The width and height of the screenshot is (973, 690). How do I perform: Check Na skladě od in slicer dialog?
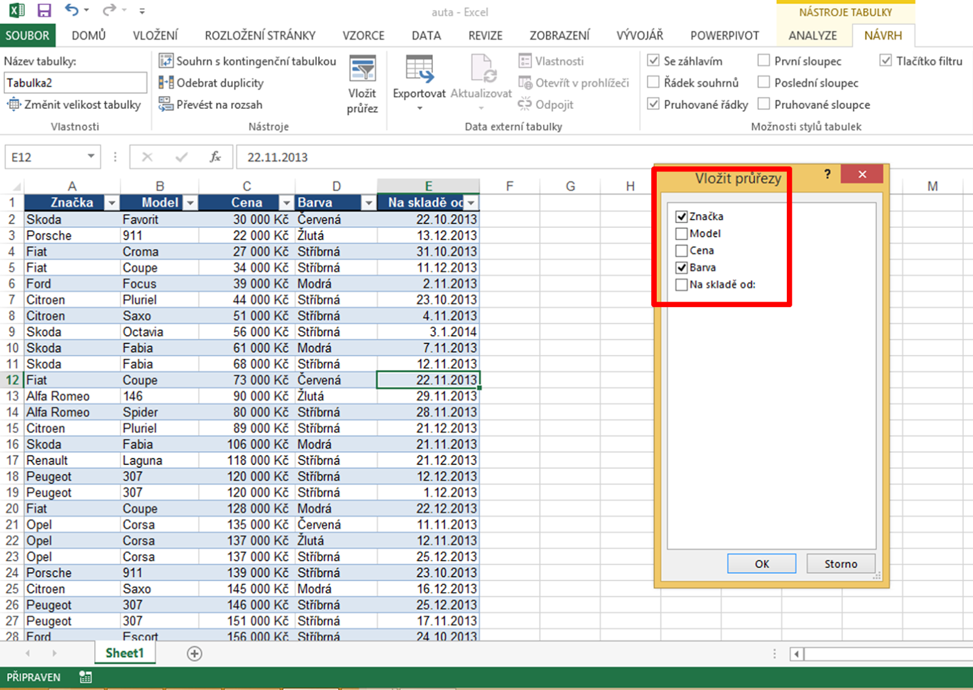click(682, 285)
